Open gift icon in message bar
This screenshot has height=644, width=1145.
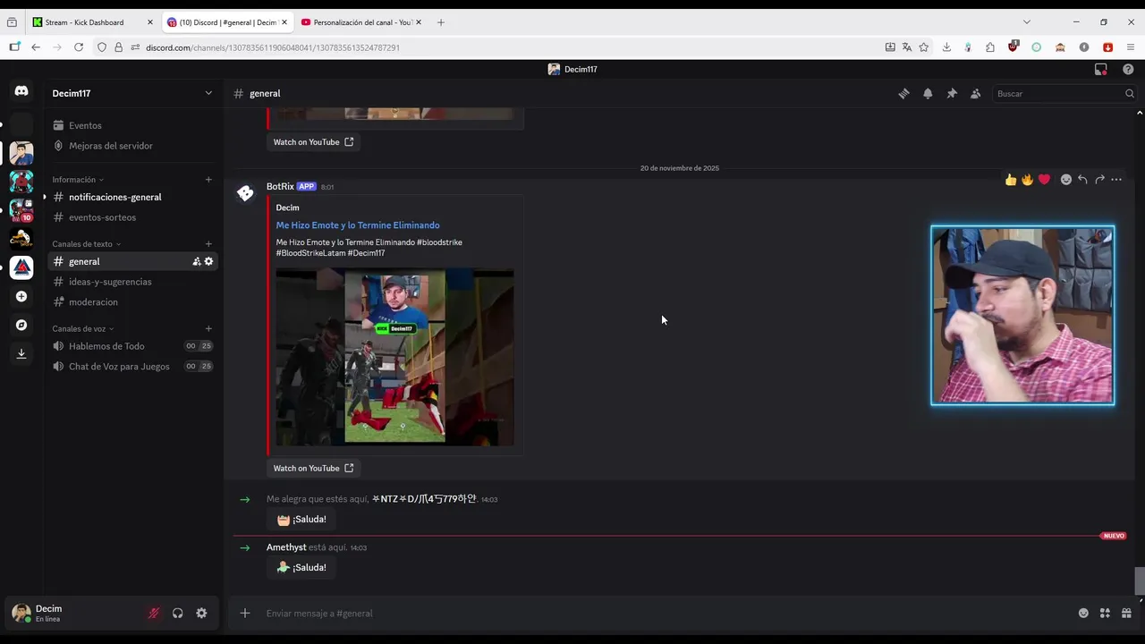pos(1126,613)
